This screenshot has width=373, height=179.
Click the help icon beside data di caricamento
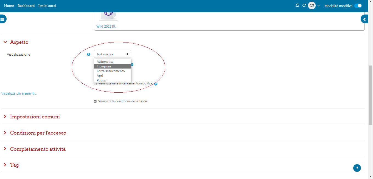coord(156,84)
